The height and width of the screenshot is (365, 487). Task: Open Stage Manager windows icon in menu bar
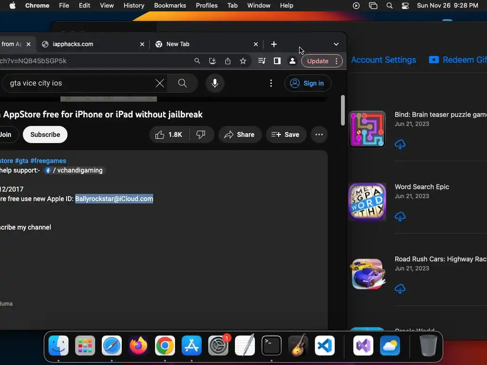373,6
